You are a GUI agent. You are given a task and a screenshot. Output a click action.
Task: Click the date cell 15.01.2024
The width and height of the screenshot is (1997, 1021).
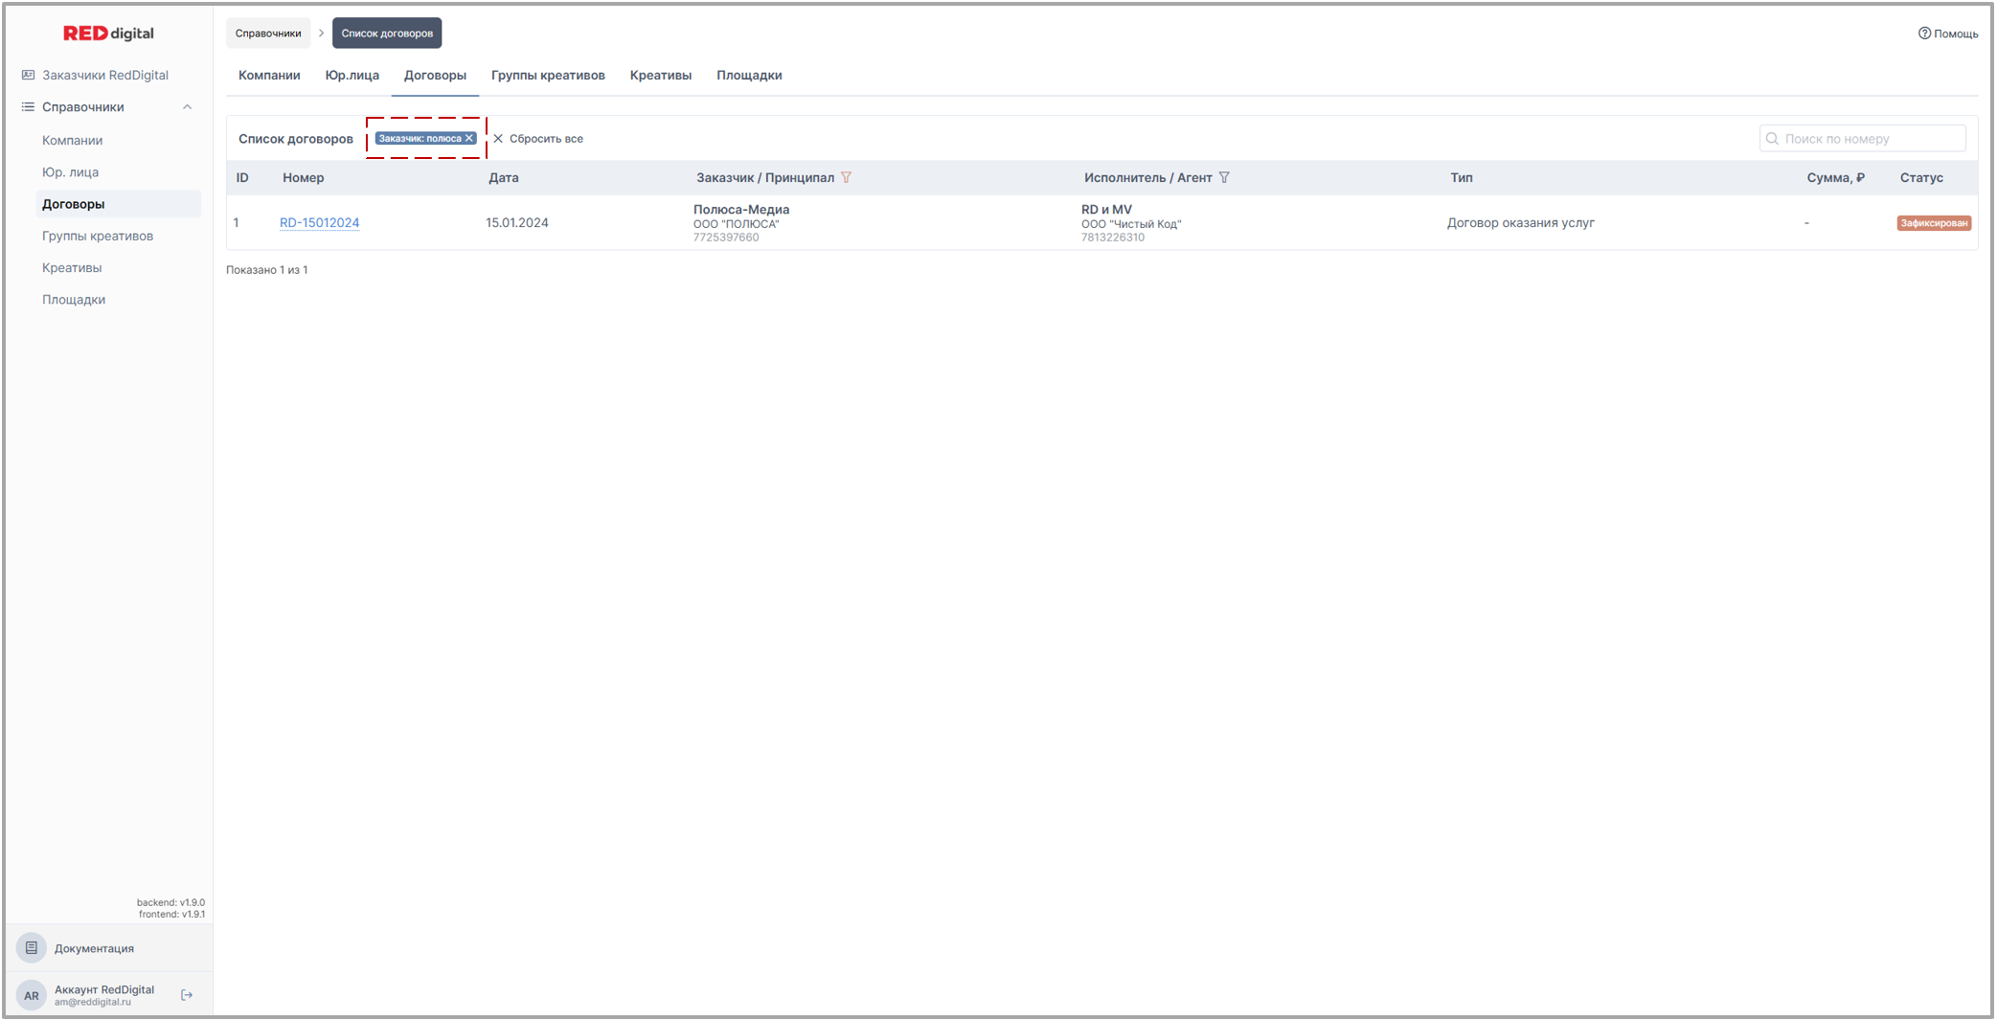coord(517,223)
